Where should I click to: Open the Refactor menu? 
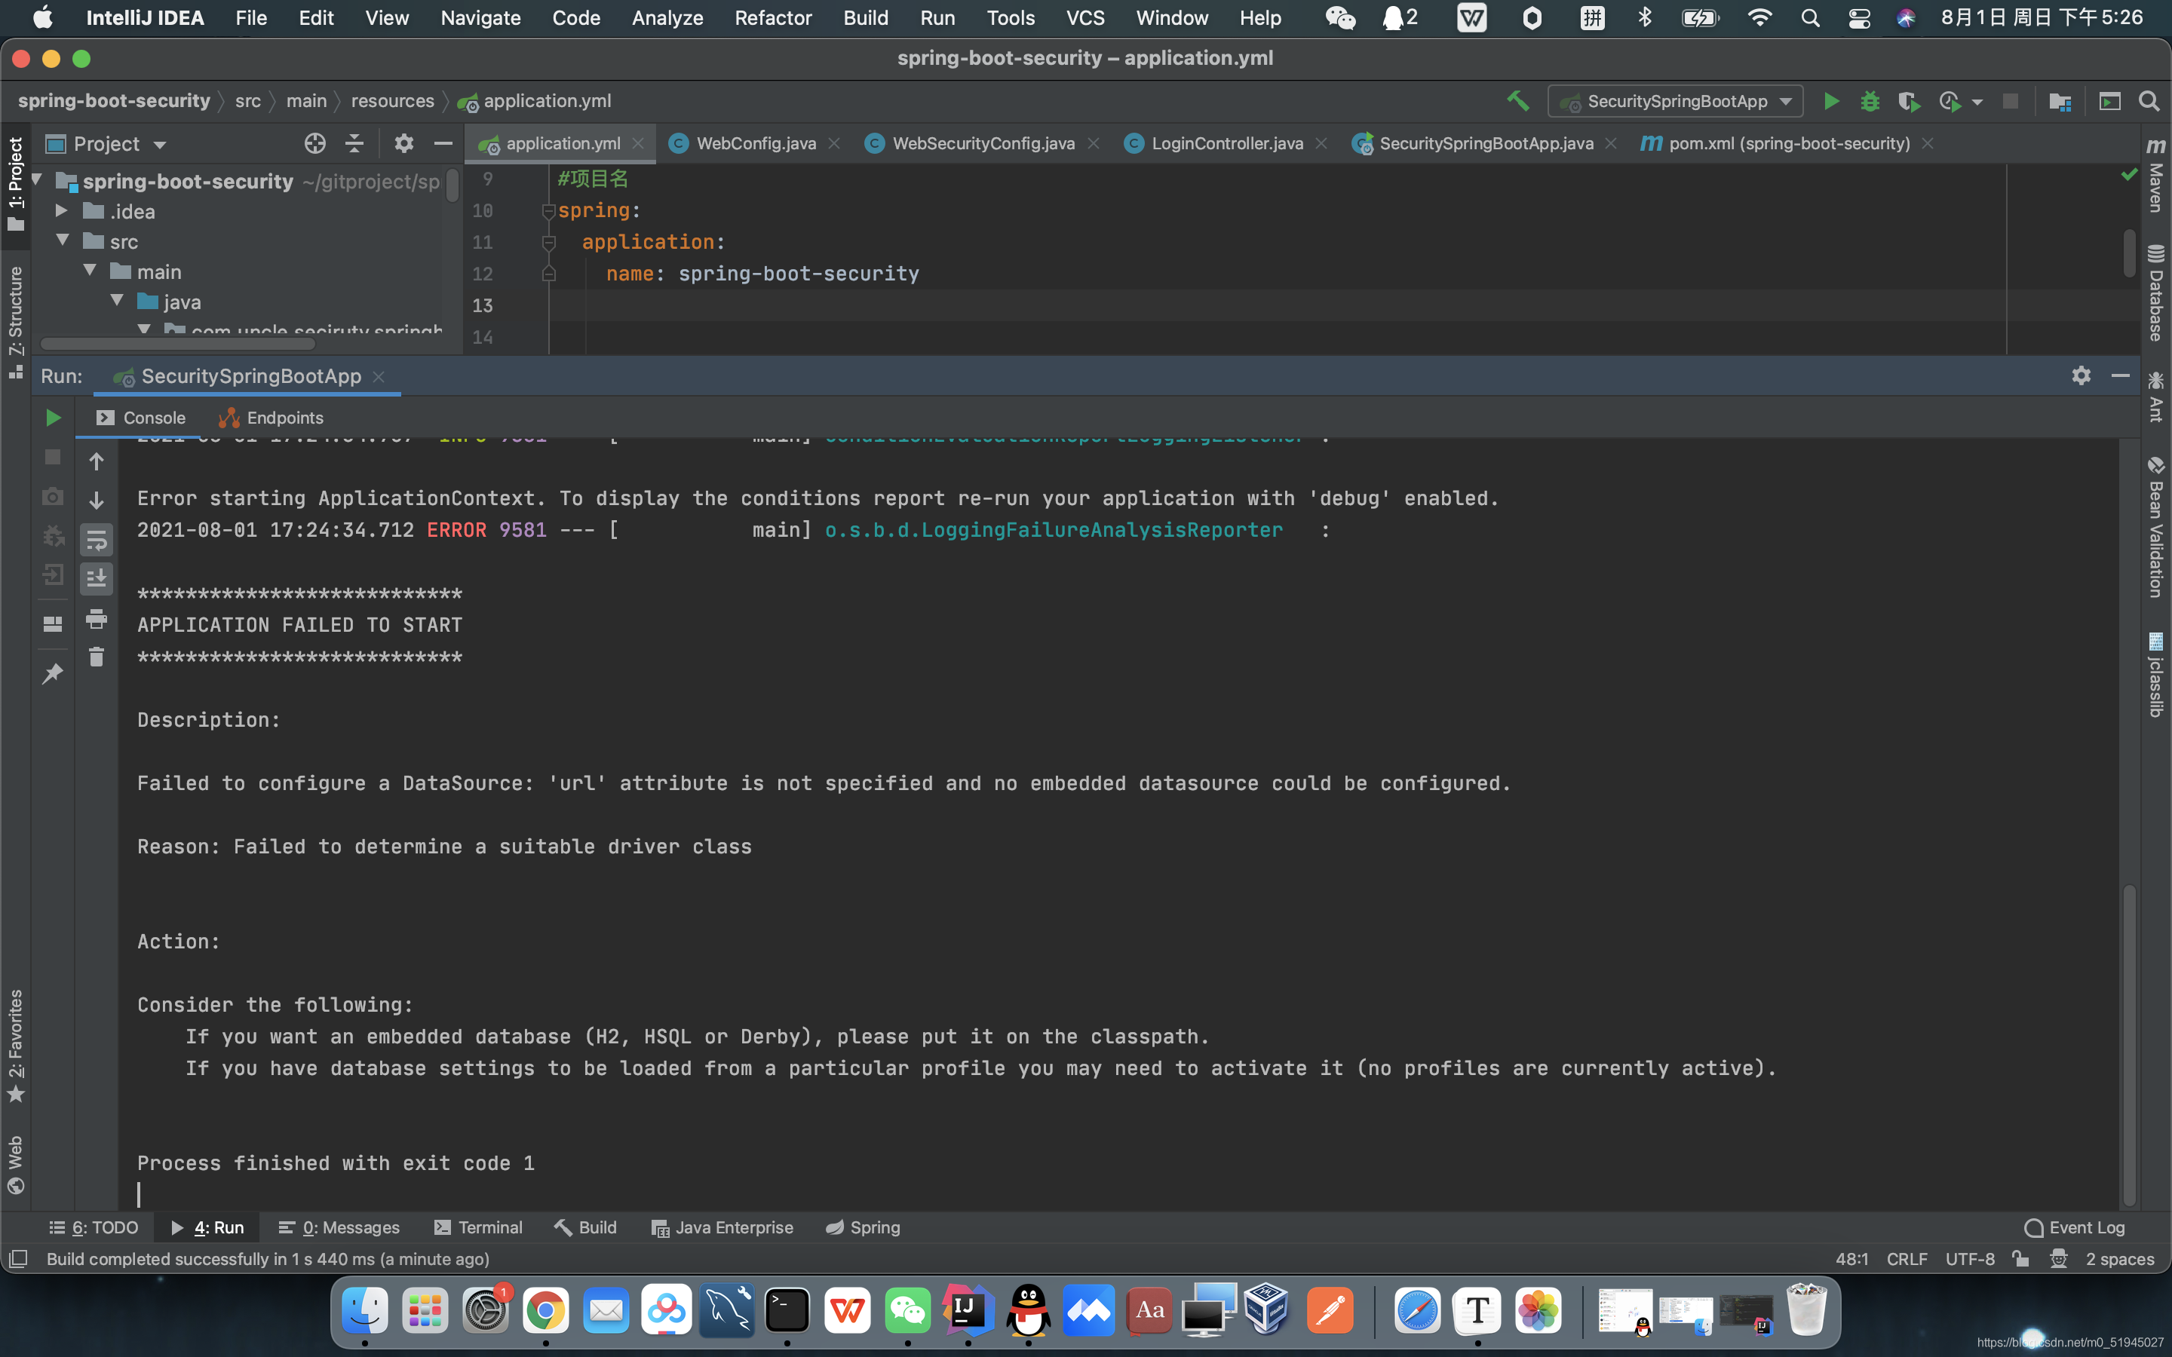tap(772, 18)
